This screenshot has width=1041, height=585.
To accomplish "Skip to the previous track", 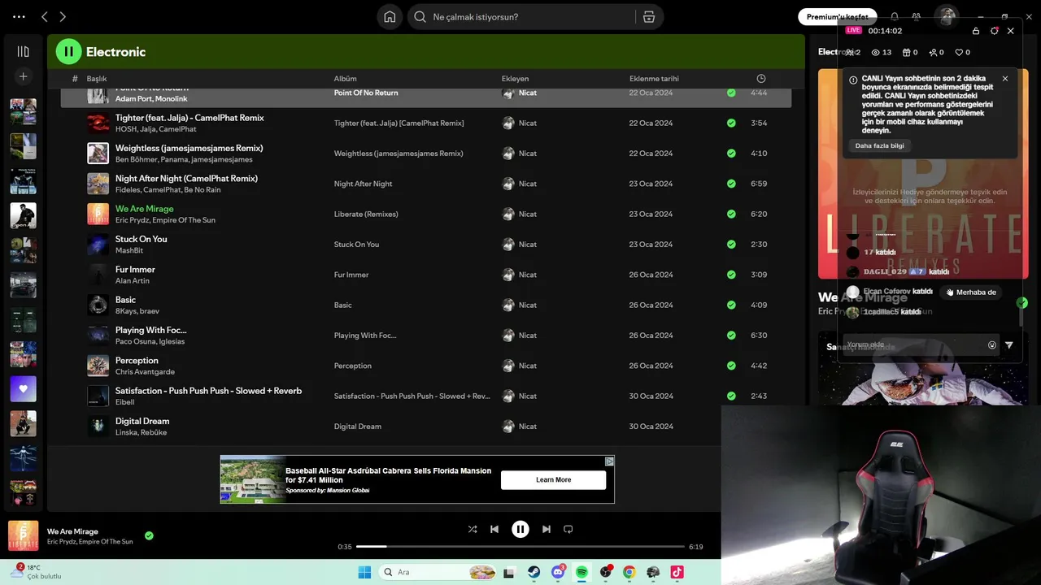I will 494,529.
